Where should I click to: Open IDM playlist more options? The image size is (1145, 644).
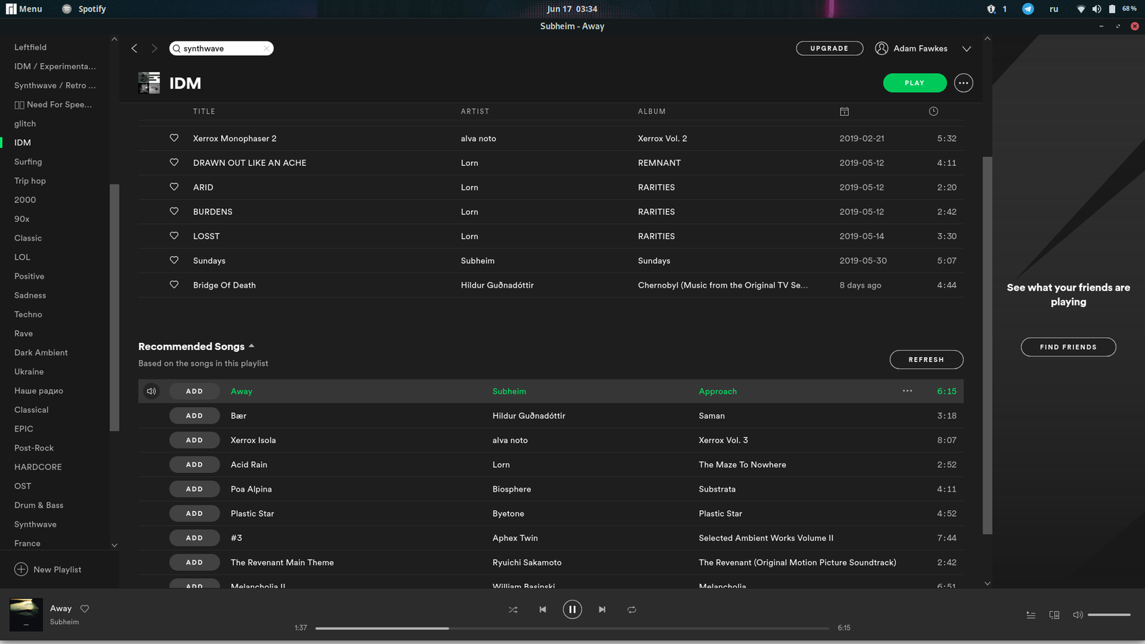(964, 83)
